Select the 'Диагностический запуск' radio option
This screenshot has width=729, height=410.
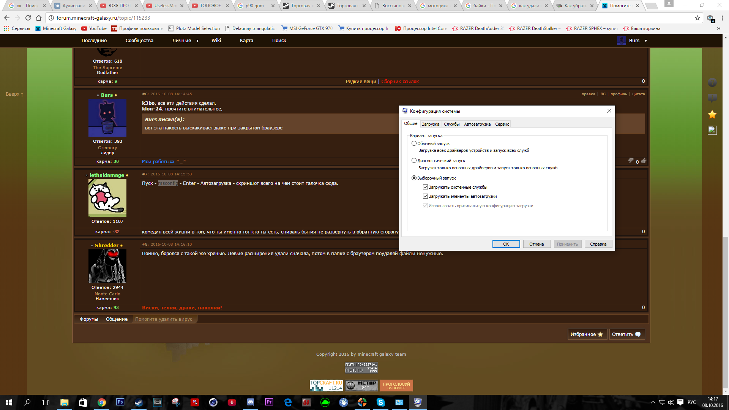pyautogui.click(x=414, y=161)
